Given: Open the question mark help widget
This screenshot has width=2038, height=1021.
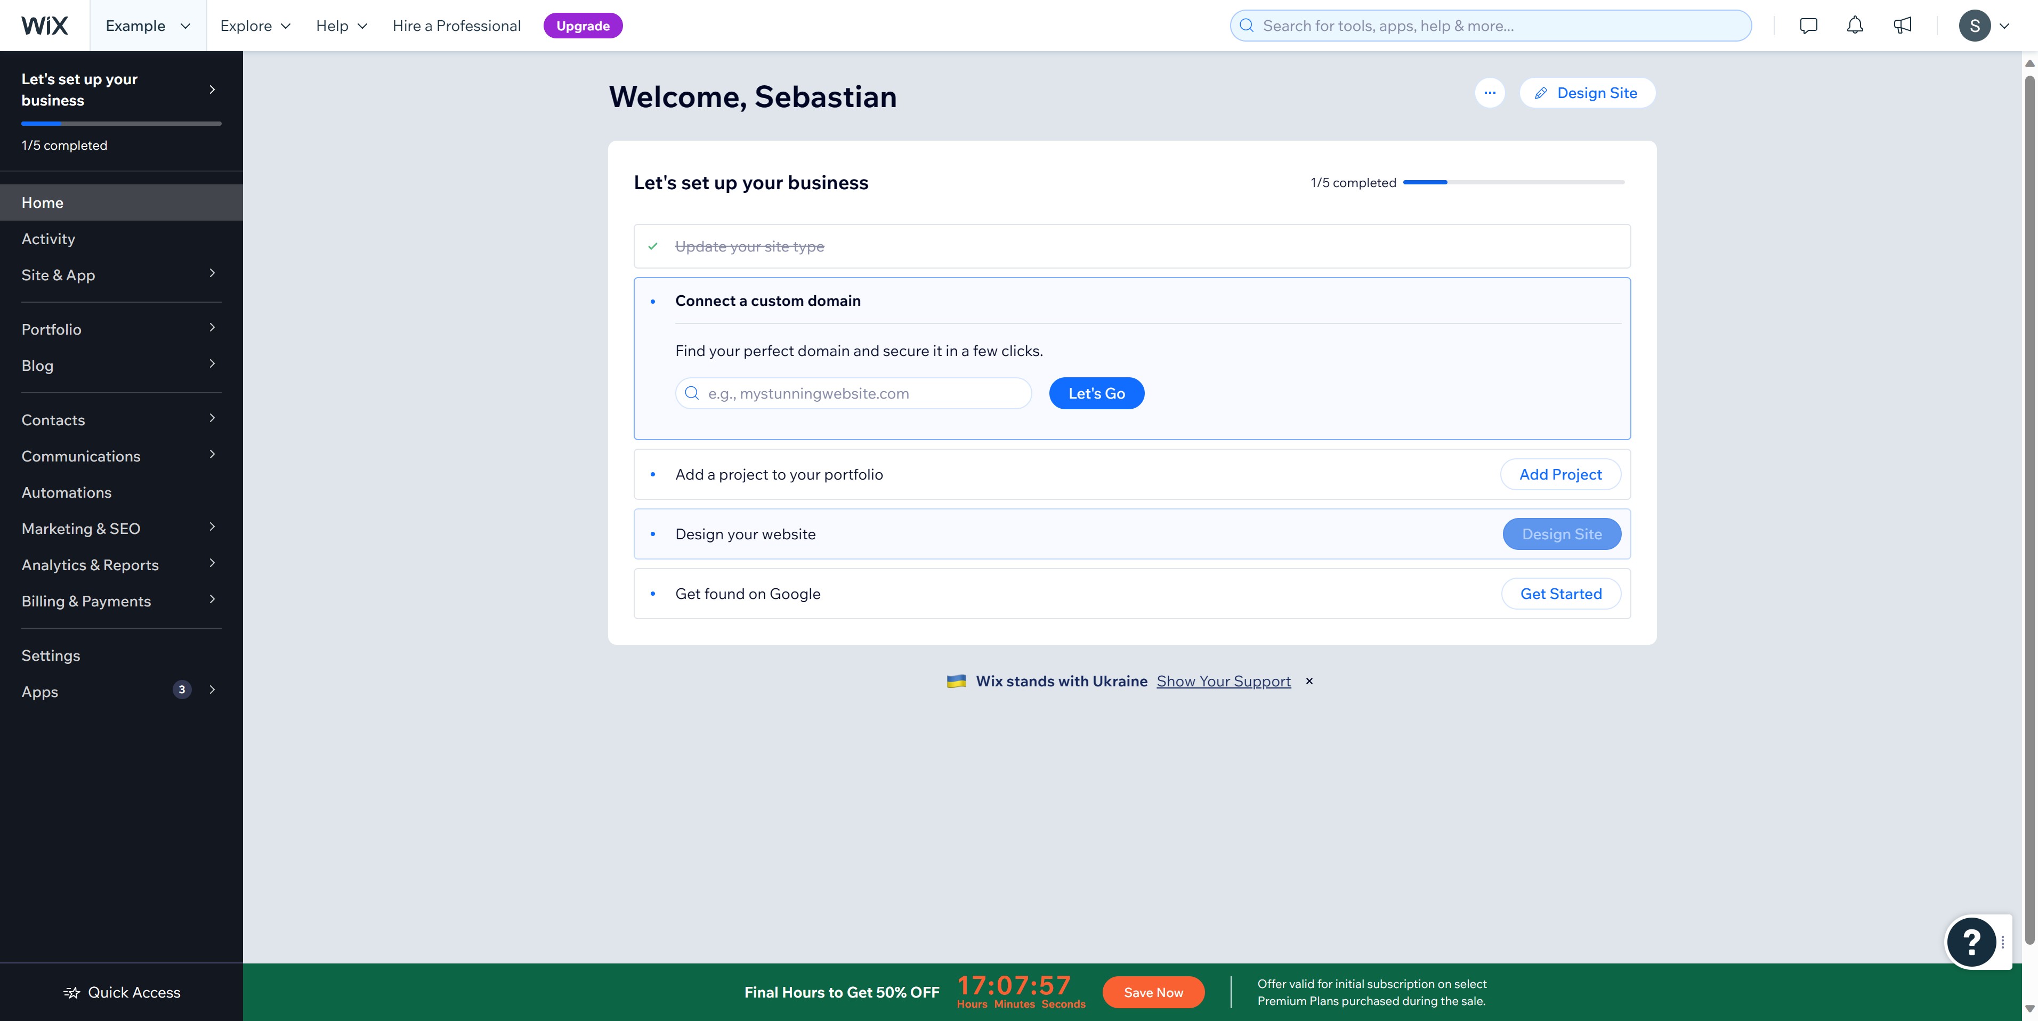Looking at the screenshot, I should point(1971,941).
